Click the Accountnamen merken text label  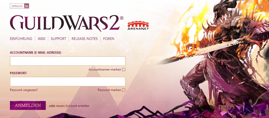[105, 70]
